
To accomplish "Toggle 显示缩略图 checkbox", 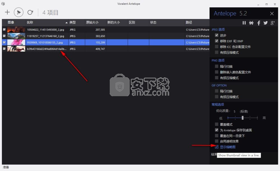I will coord(217,147).
